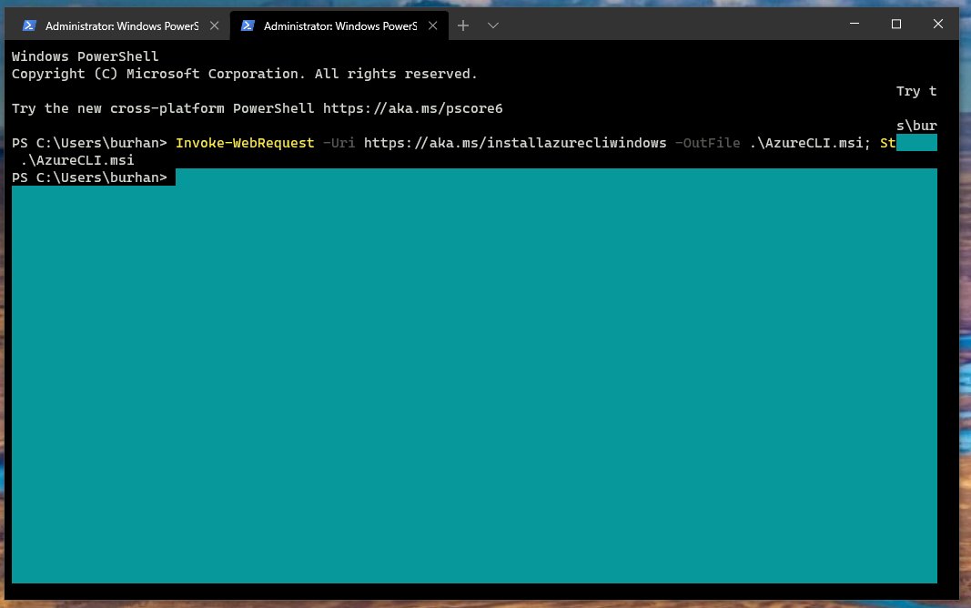Screen dimensions: 971x608
Task: Click the 's\bur' fragment at right edge
Action: point(916,126)
